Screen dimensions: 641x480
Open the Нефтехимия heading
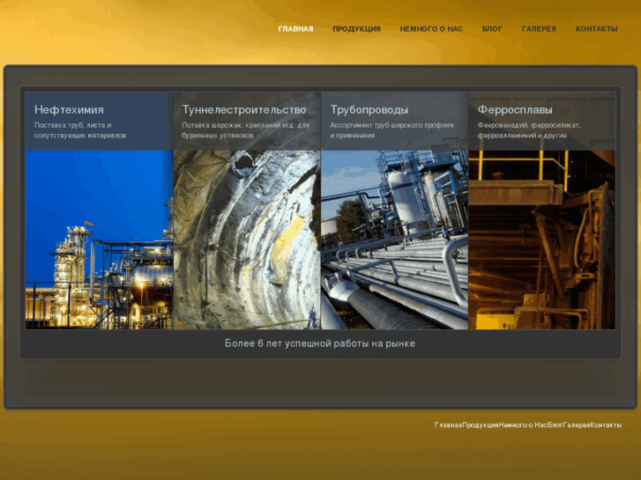point(69,109)
